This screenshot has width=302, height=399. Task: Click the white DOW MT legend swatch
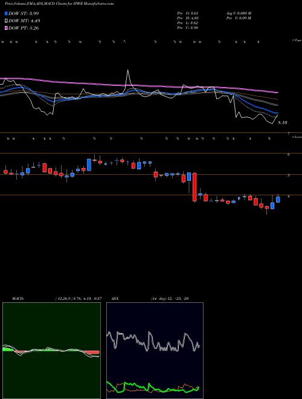6,21
